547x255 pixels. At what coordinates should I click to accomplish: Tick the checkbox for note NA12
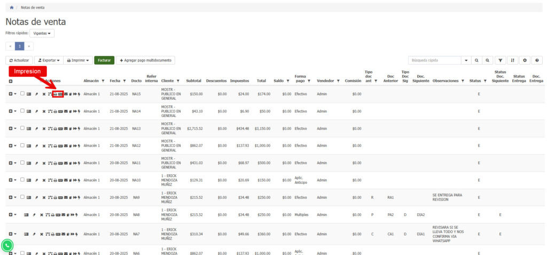click(22, 145)
